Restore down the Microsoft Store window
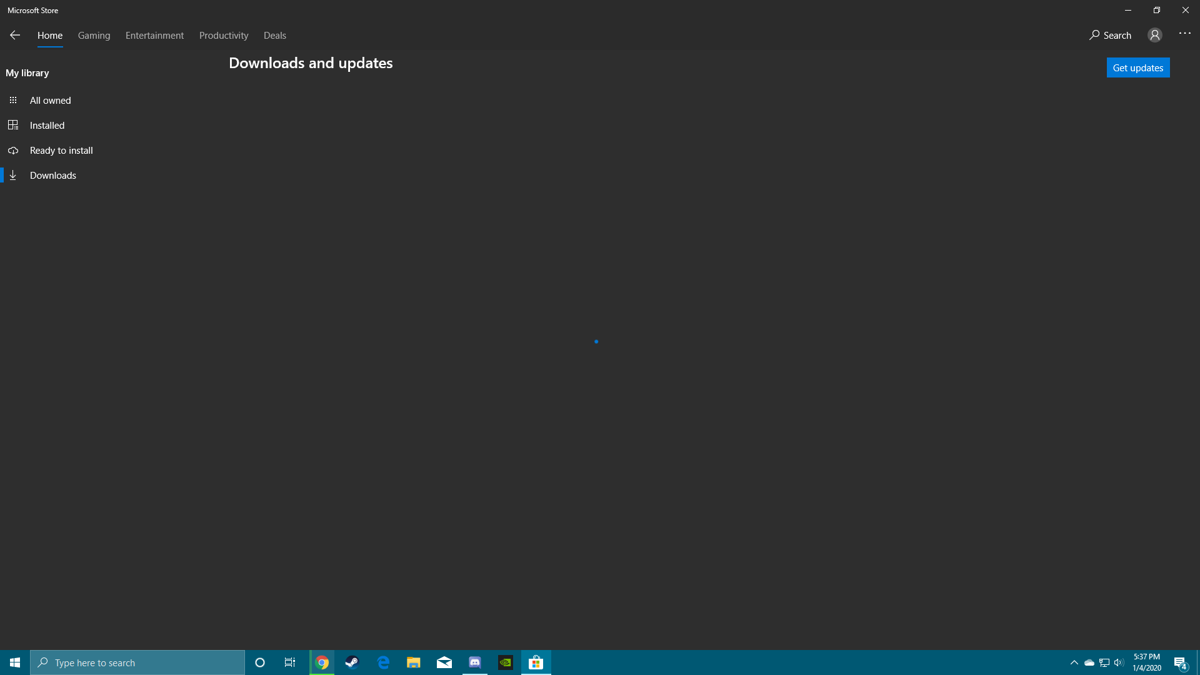This screenshot has height=675, width=1200. 1157,10
